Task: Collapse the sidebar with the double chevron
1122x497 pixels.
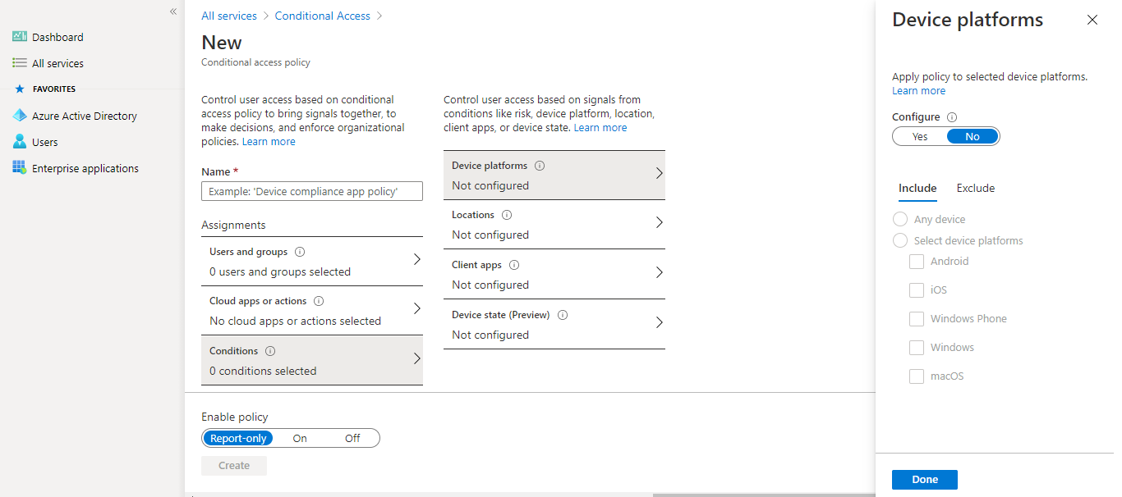Action: point(173,11)
